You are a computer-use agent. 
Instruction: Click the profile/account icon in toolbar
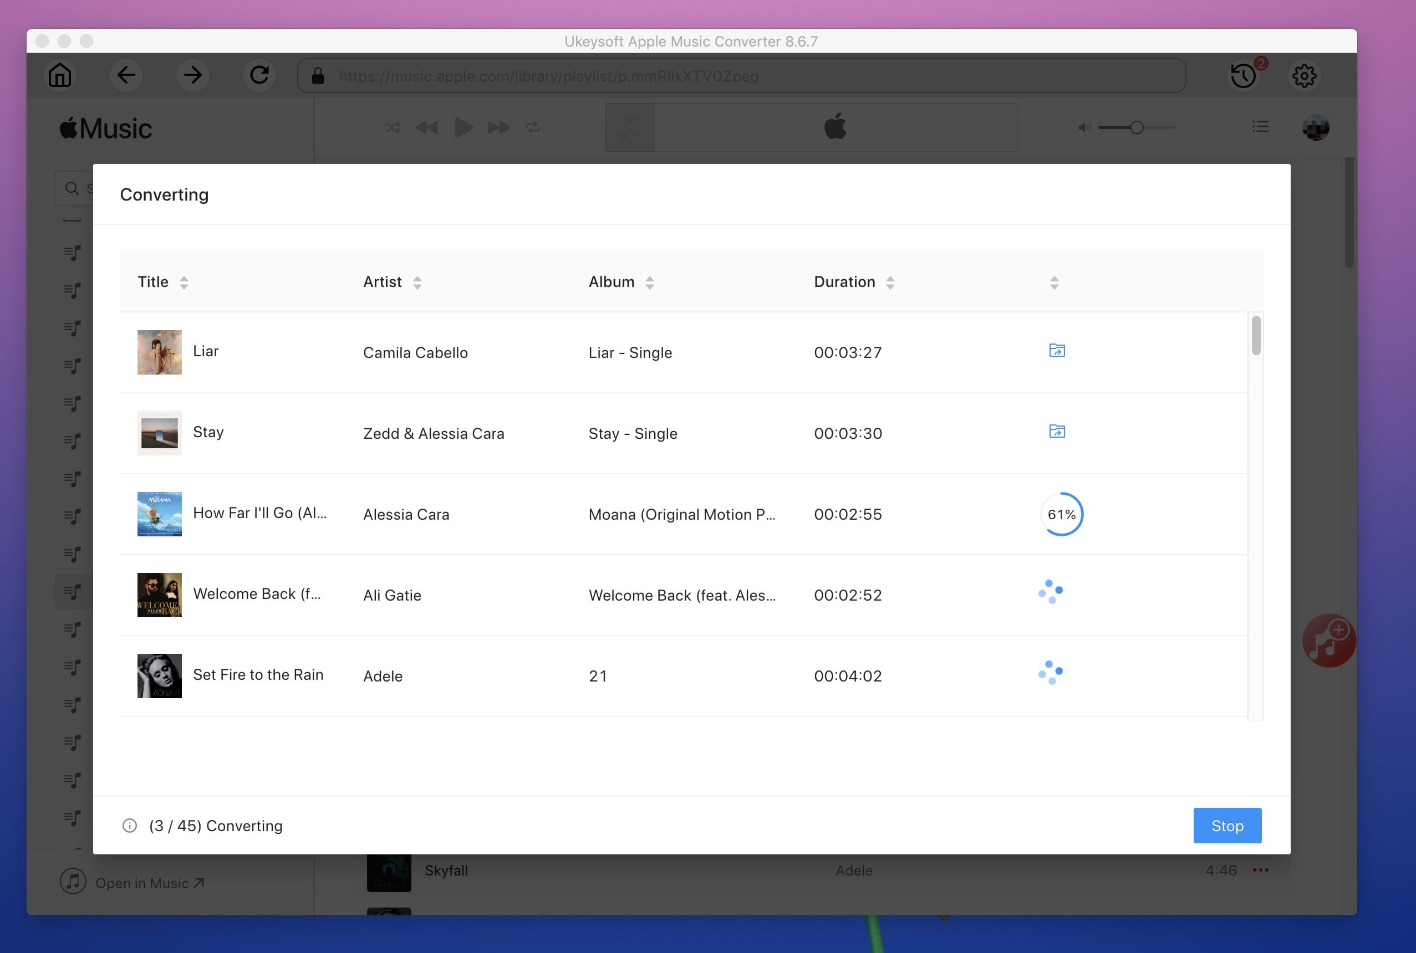[1316, 127]
